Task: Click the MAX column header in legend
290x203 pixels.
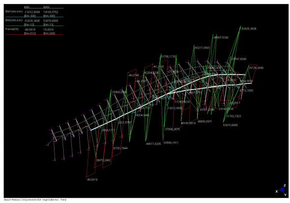Action: [46, 7]
